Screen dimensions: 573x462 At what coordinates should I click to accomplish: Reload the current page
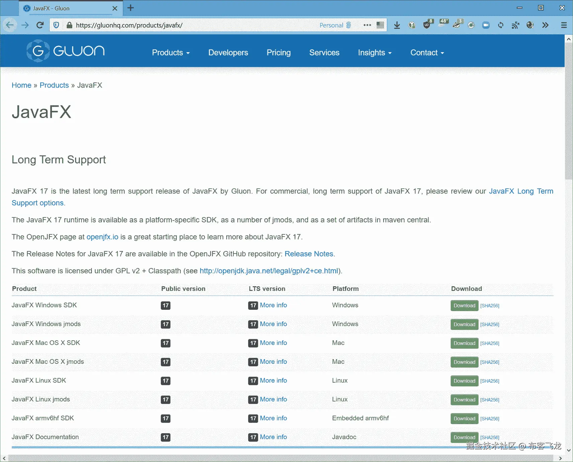click(40, 25)
